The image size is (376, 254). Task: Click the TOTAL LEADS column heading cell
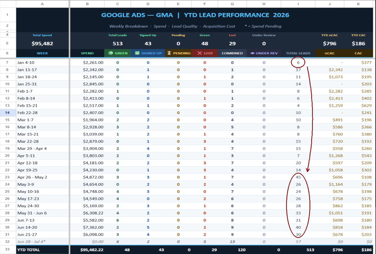pos(298,53)
